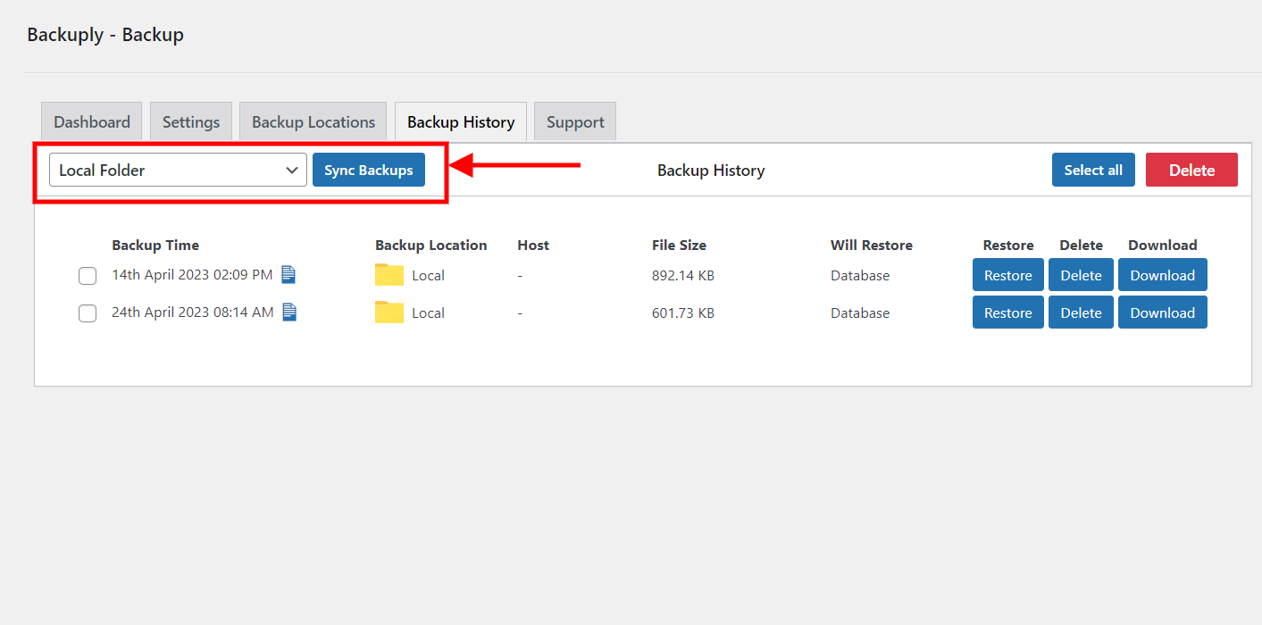Image resolution: width=1262 pixels, height=625 pixels.
Task: Open the Support tab
Action: point(574,121)
